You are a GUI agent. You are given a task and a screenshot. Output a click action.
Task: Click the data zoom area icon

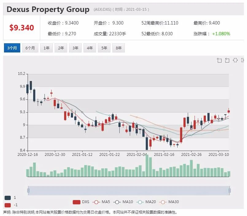[x=219, y=60]
